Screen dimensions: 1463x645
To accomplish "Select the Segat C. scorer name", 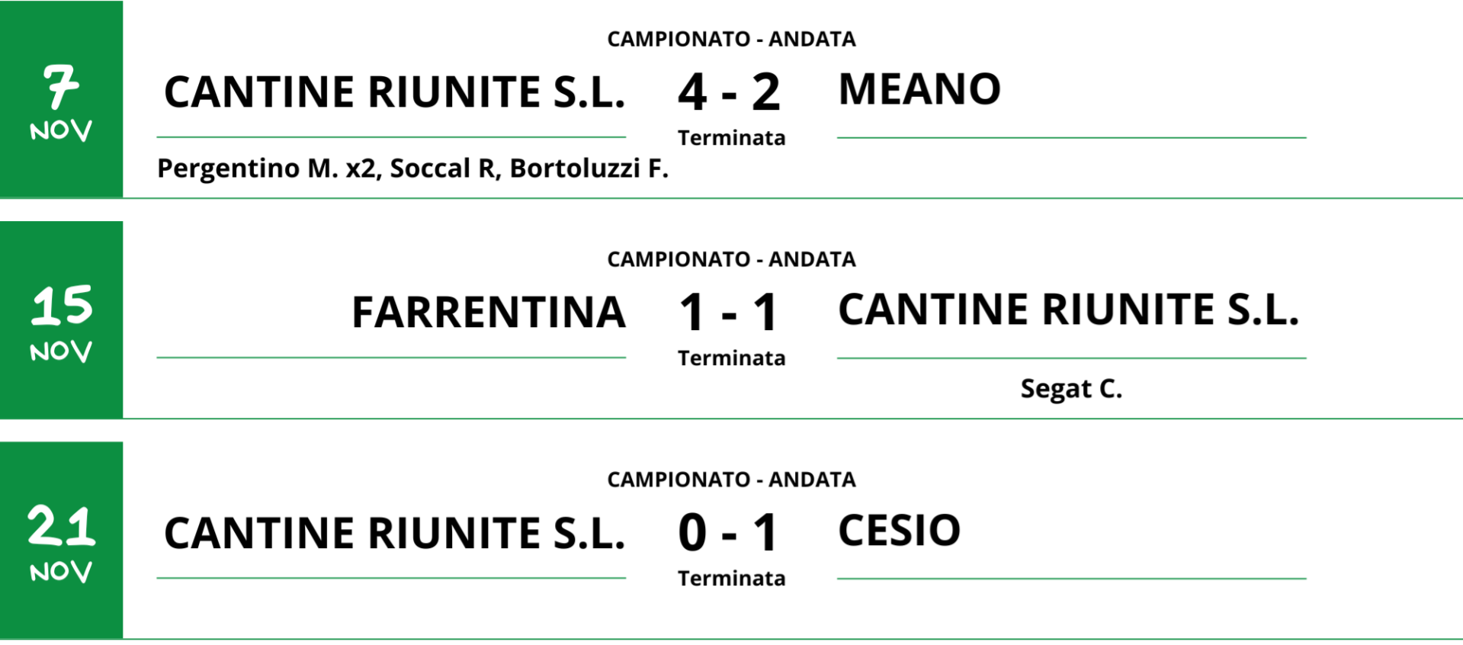I will point(1071,389).
